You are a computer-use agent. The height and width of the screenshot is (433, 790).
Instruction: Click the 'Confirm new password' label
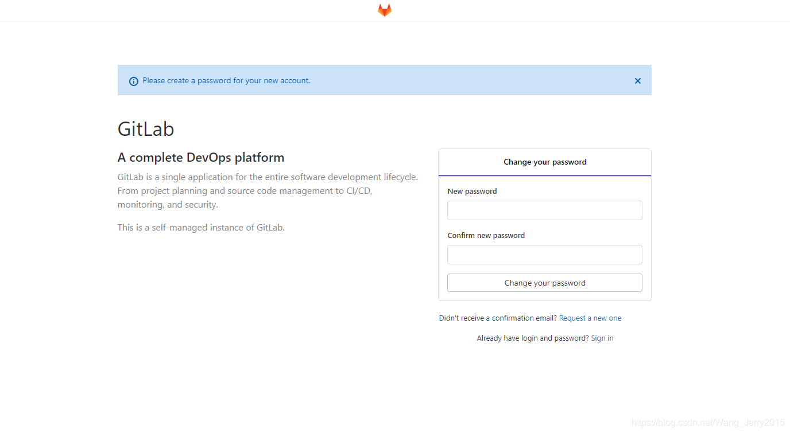click(486, 236)
